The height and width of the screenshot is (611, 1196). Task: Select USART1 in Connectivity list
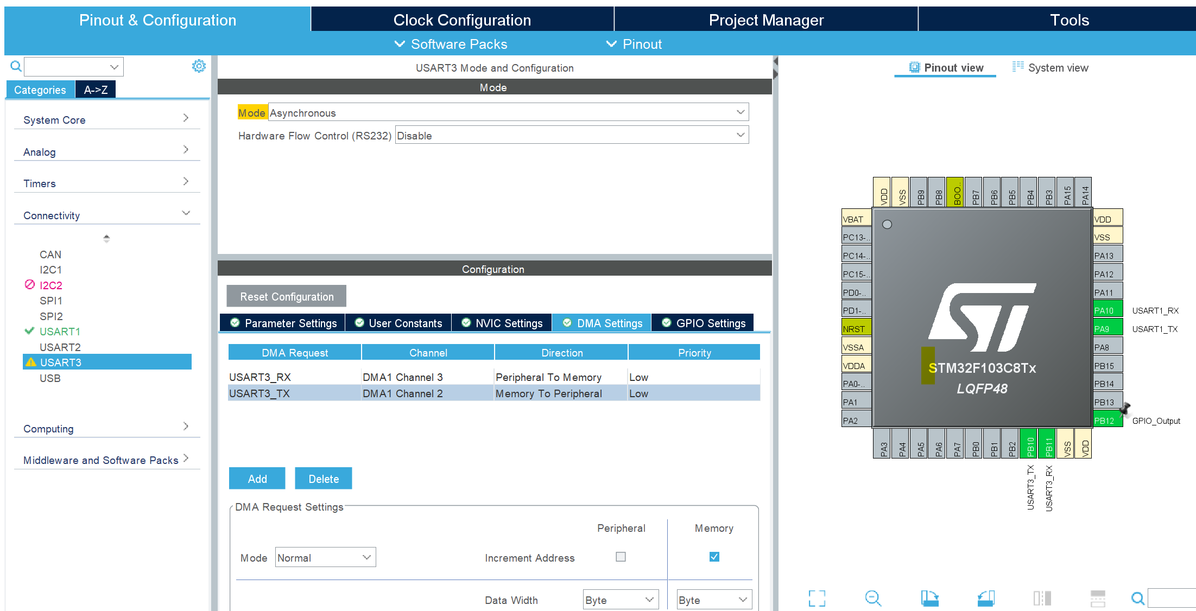[60, 331]
